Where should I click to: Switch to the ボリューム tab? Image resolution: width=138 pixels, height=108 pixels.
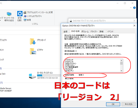click(x=85, y=32)
